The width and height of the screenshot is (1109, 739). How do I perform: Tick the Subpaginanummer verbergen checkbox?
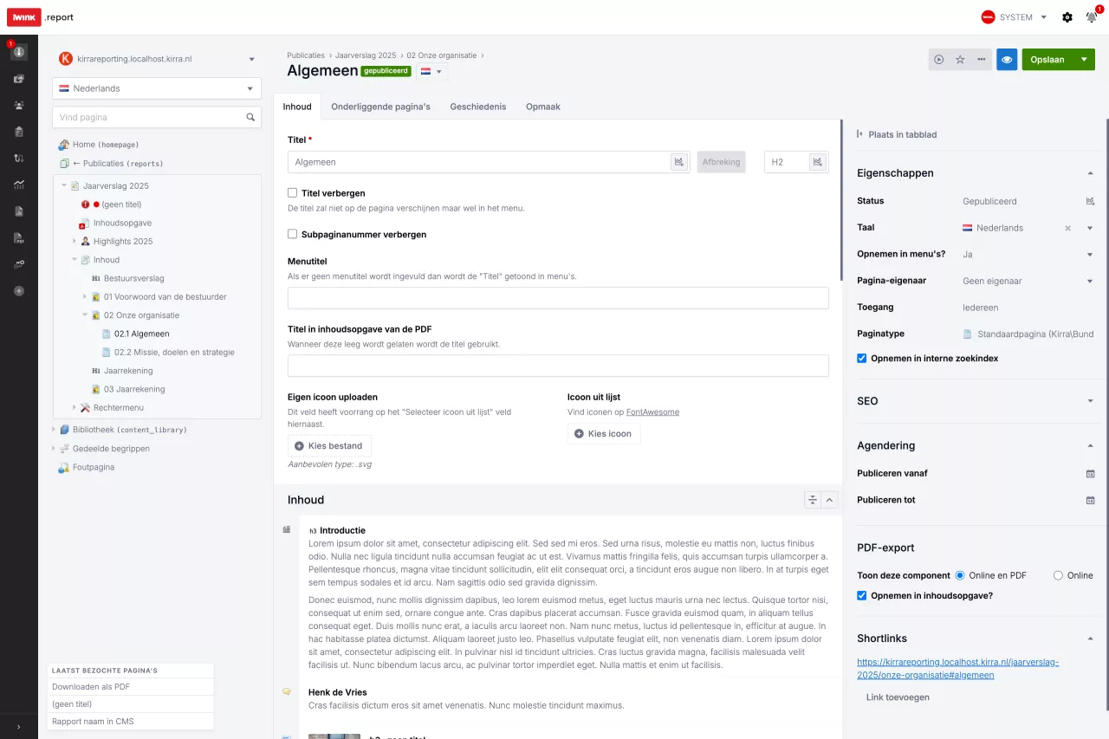(x=293, y=234)
